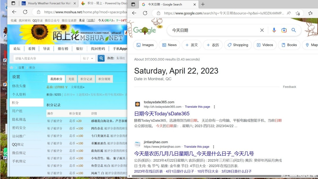The width and height of the screenshot is (318, 179).
Task: Open 银行 in forum navigation
Action: click(79, 49)
